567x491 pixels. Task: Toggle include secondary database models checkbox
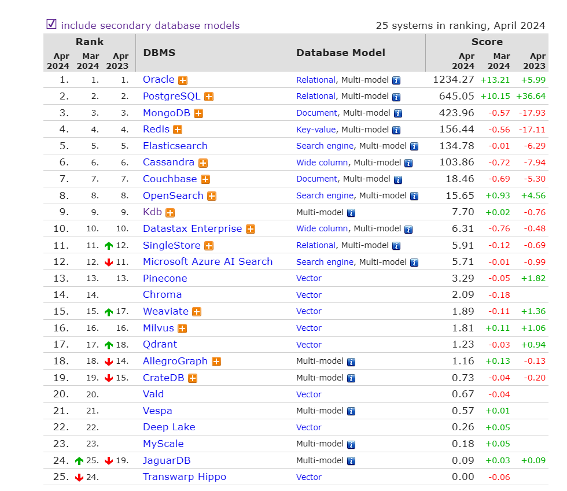(x=51, y=24)
